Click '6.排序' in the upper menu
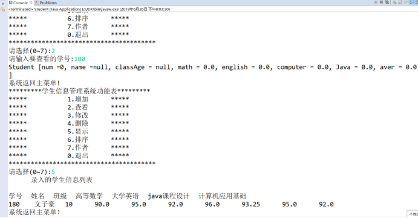The image size is (418, 218). coord(77,19)
